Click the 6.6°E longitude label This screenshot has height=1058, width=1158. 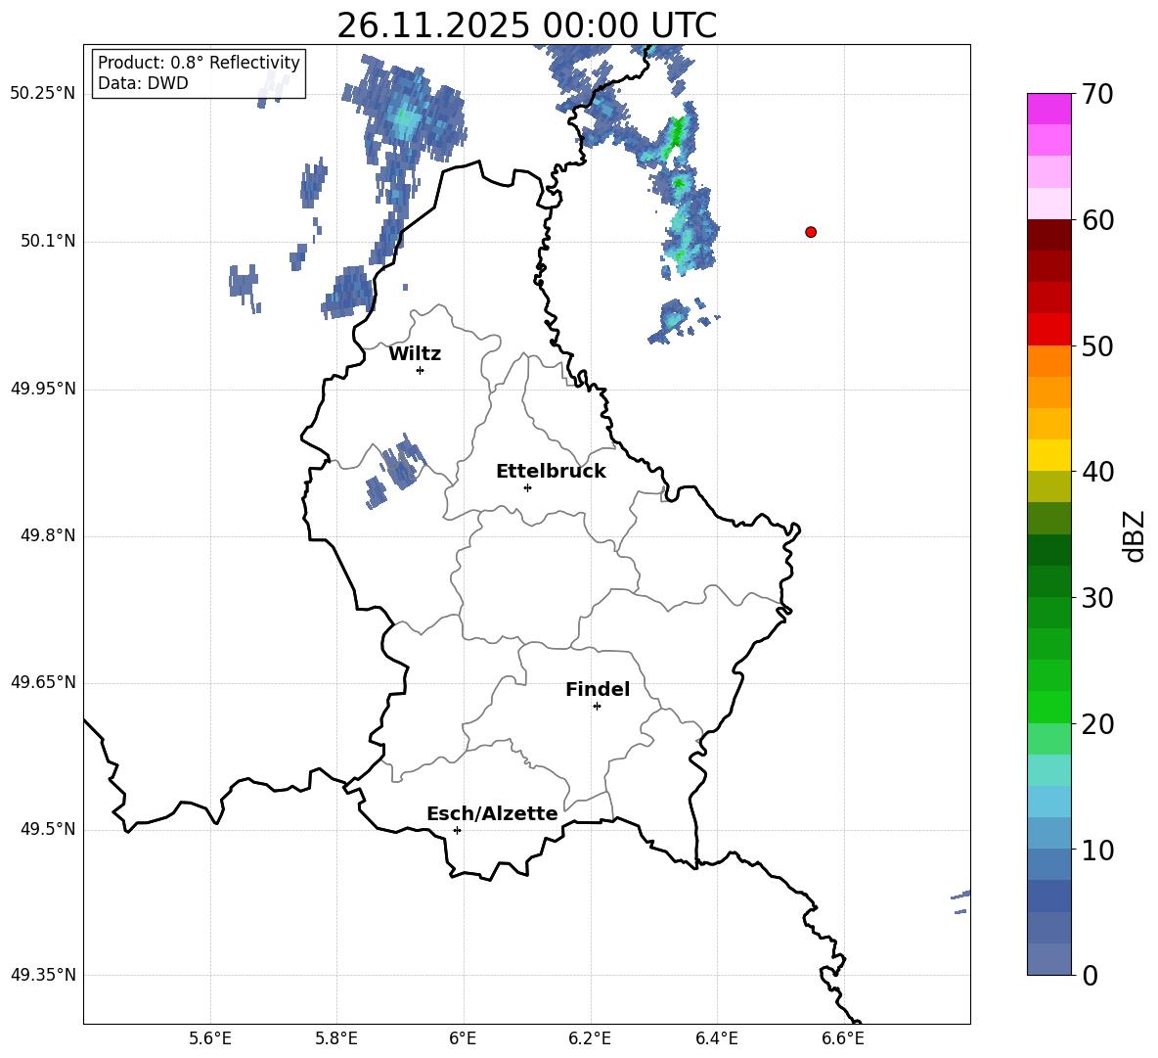[843, 1038]
